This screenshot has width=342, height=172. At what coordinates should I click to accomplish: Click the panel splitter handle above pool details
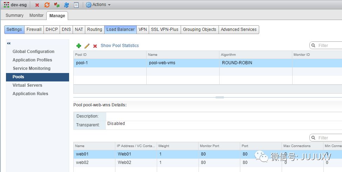click(x=220, y=97)
